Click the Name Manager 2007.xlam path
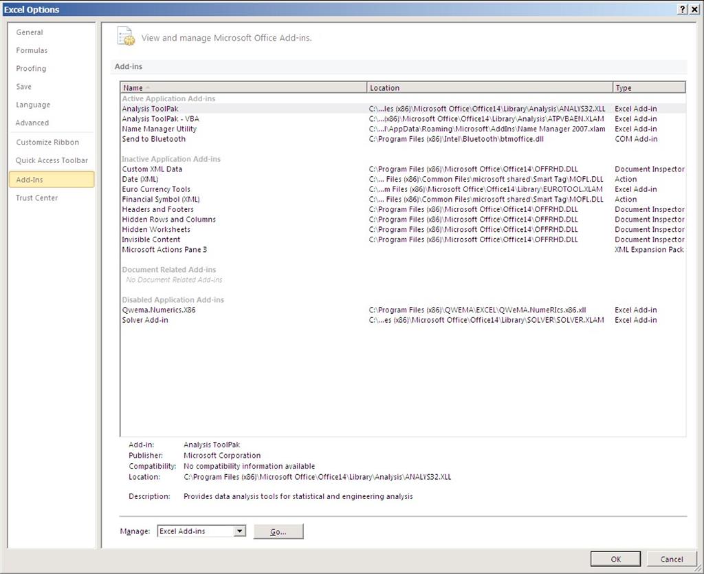This screenshot has width=704, height=574. [x=487, y=129]
